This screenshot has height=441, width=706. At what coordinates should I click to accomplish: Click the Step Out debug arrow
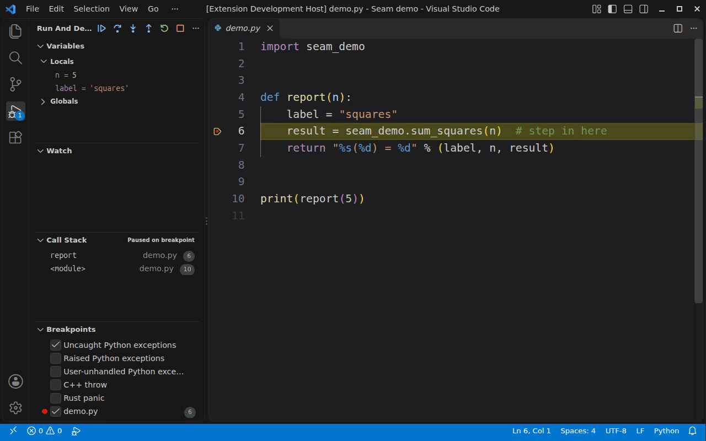point(148,28)
